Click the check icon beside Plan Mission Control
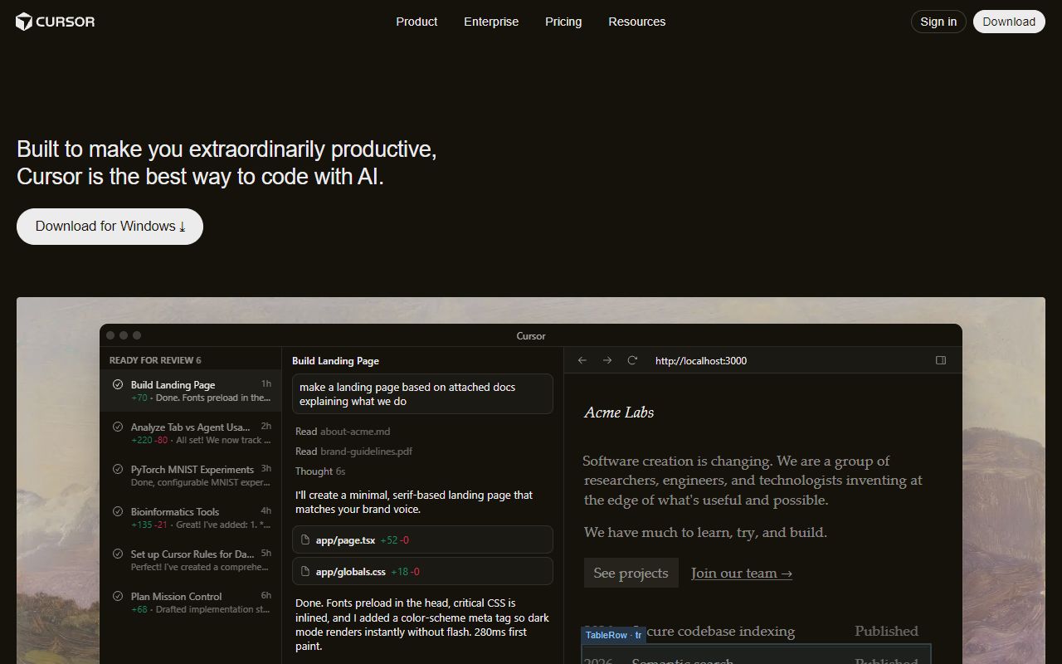Viewport: 1062px width, 664px height. (x=117, y=596)
